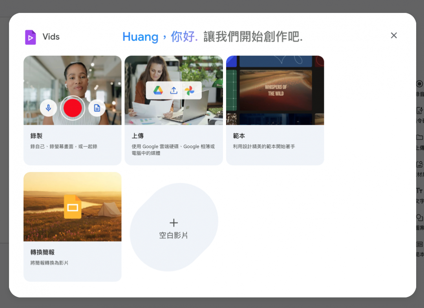Open the 素材庫 stock media sidebar icon
Screen dimensions: 424x308
click(419, 165)
